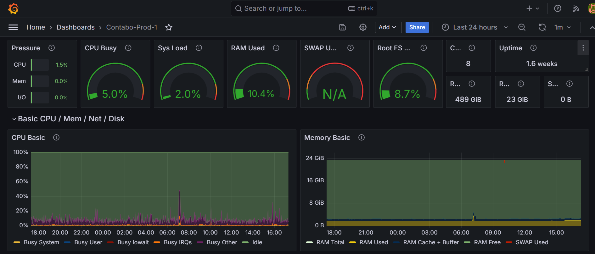Click the save dashboard icon
The image size is (595, 254).
pos(342,27)
